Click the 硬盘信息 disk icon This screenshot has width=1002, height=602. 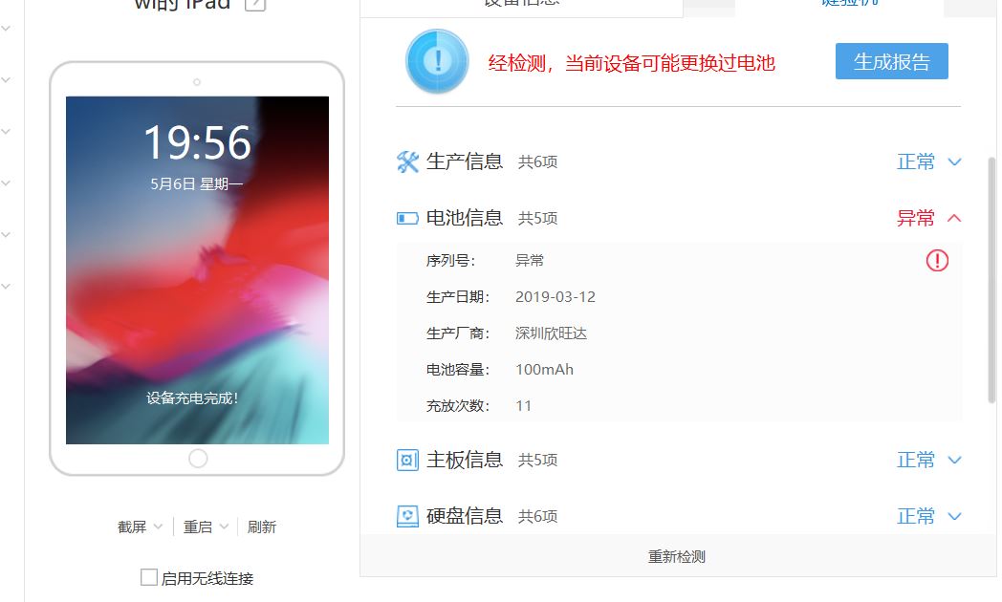[407, 516]
